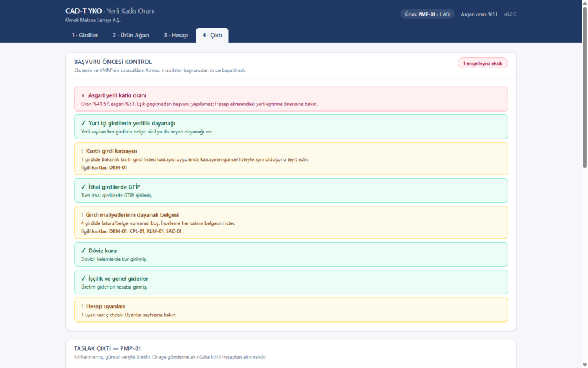
Task: Click the checkmark icon beside Yurt içi girdilerin yerlilik dayanağı
Action: 83,123
